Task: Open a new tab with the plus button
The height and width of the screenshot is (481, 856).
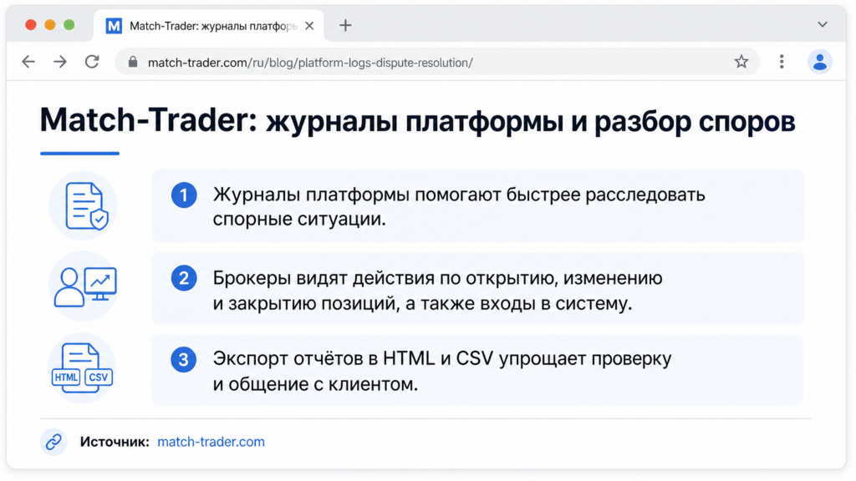Action: [345, 25]
